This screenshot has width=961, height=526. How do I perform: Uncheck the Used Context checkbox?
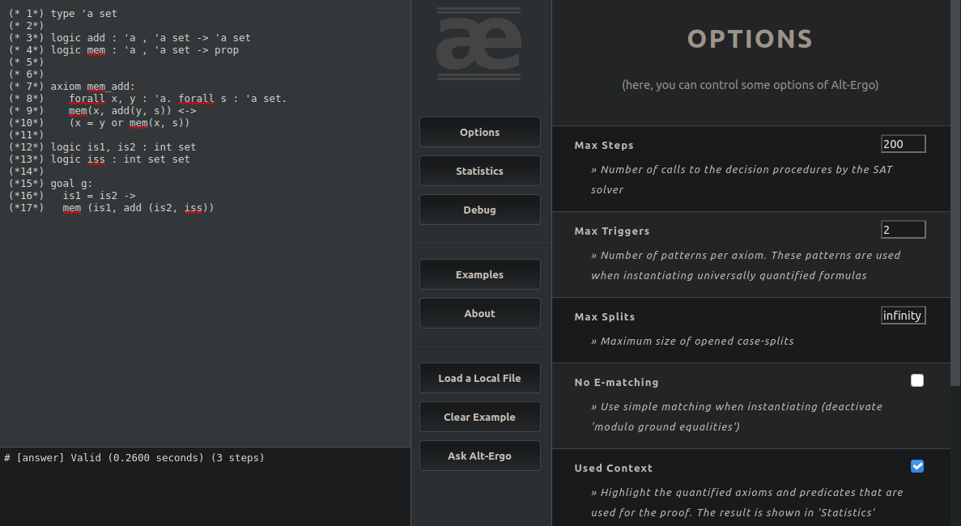(917, 466)
